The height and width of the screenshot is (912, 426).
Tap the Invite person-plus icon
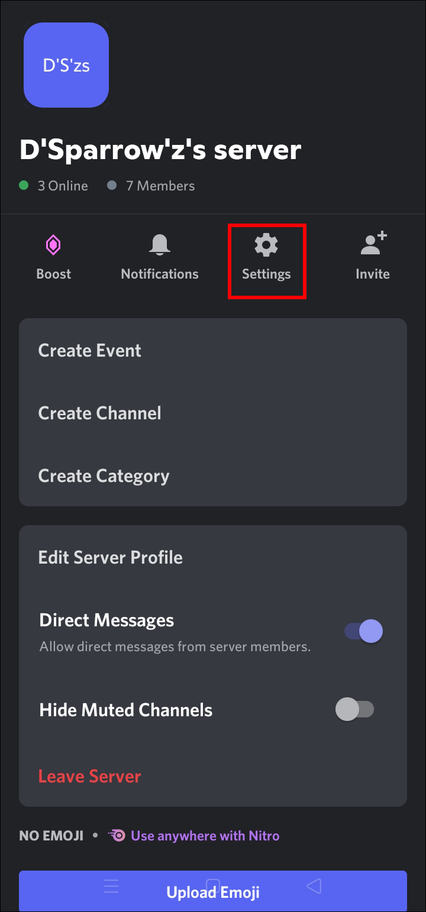(x=373, y=244)
